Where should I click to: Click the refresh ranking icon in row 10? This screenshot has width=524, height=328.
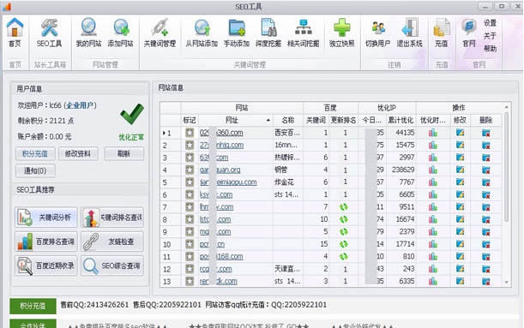point(344,244)
